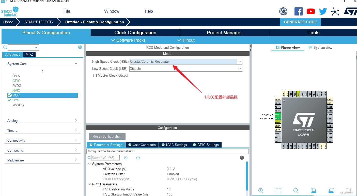This screenshot has height=196, width=357.
Task: Switch to Clock Configuration tab
Action: coord(135,32)
